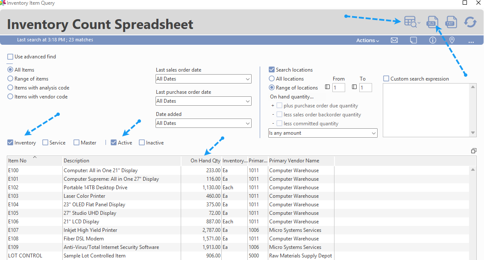This screenshot has height=260, width=484.
Task: Sort by On Hand Qty column
Action: coord(201,161)
